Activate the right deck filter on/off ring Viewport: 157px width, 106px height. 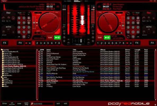(x=154, y=18)
